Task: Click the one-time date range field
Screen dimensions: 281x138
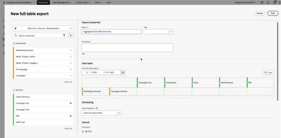Action: tap(101, 72)
